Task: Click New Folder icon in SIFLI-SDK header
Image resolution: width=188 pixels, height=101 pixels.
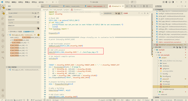Action: tap(180, 47)
